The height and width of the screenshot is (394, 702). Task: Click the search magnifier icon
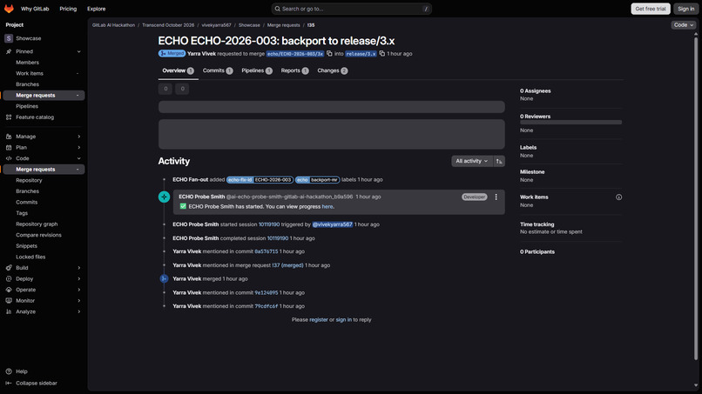278,9
